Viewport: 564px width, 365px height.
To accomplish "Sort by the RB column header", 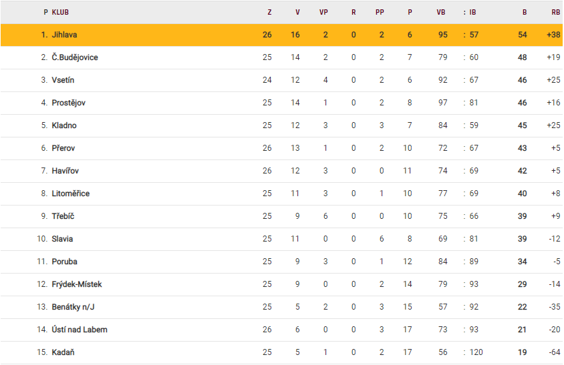I will tap(555, 12).
